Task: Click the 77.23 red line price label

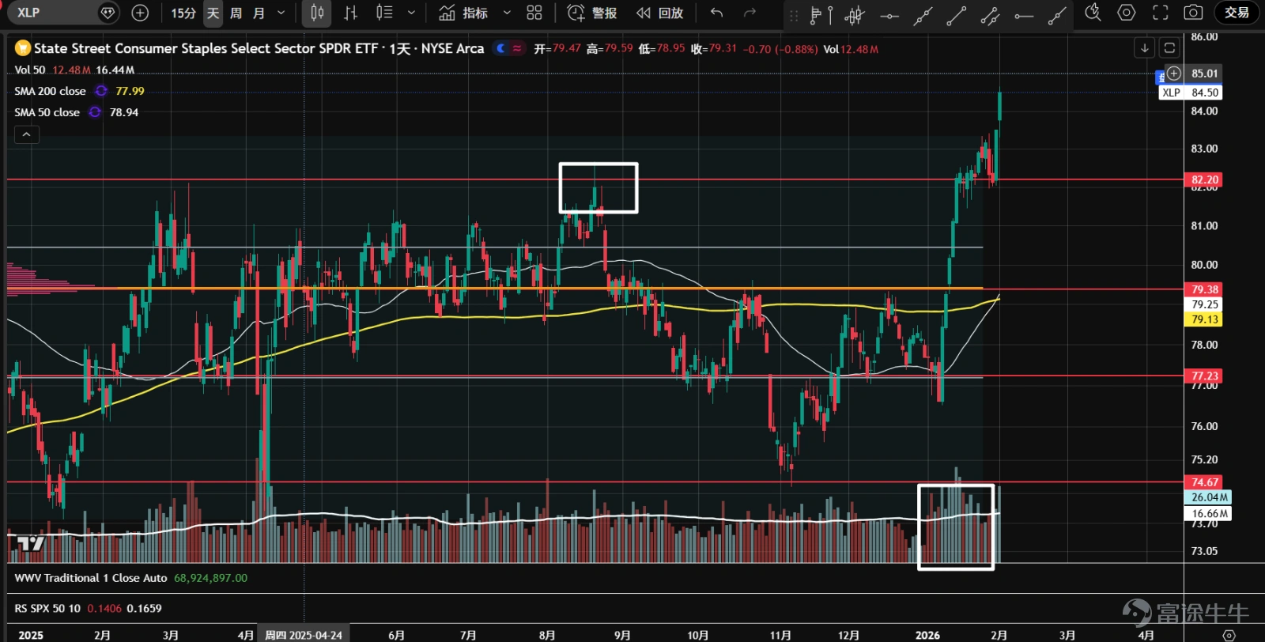Action: tap(1204, 376)
